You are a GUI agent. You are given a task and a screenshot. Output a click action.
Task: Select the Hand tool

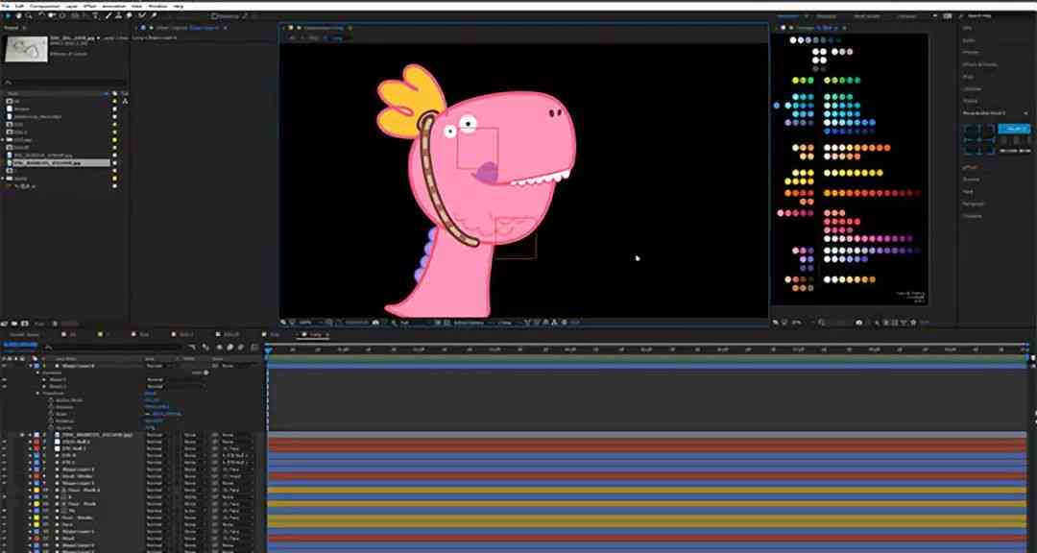click(18, 15)
